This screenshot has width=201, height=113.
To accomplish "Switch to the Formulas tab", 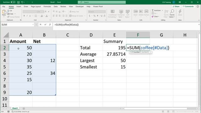I will 47,7.
